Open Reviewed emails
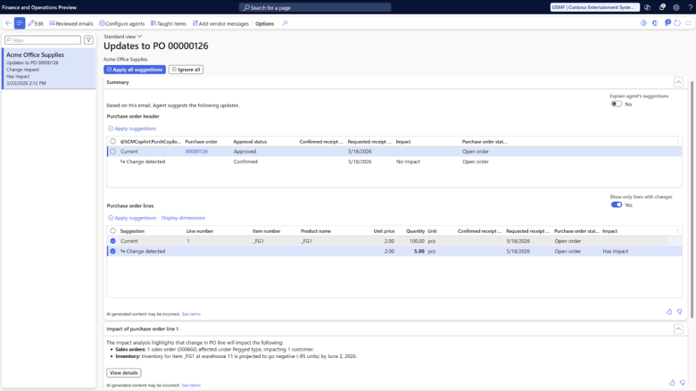This screenshot has height=391, width=696. coord(71,23)
